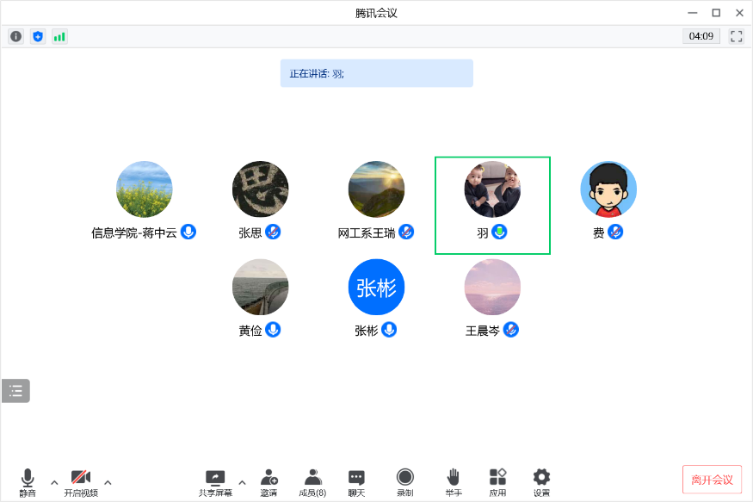The height and width of the screenshot is (502, 753).
Task: Toggle participant list view on left edge
Action: [x=15, y=391]
